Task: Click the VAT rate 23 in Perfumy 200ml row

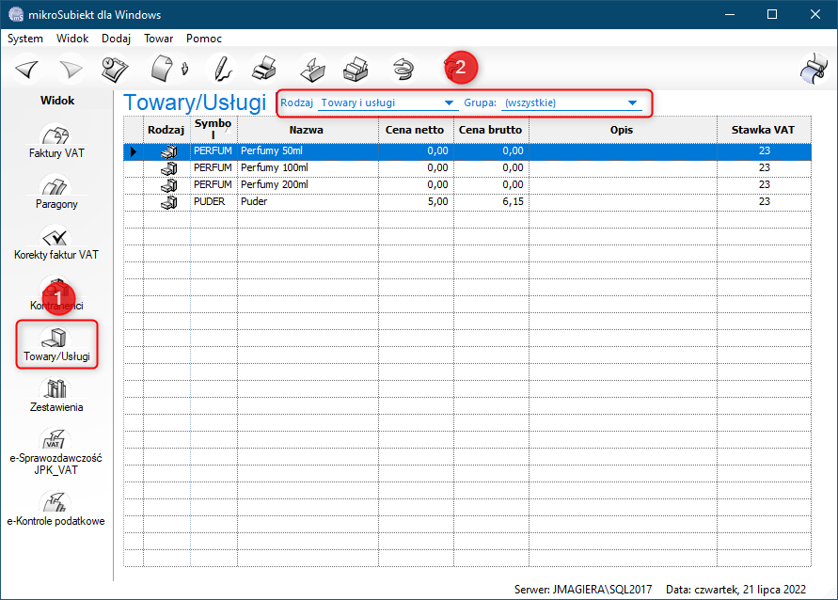Action: (765, 185)
